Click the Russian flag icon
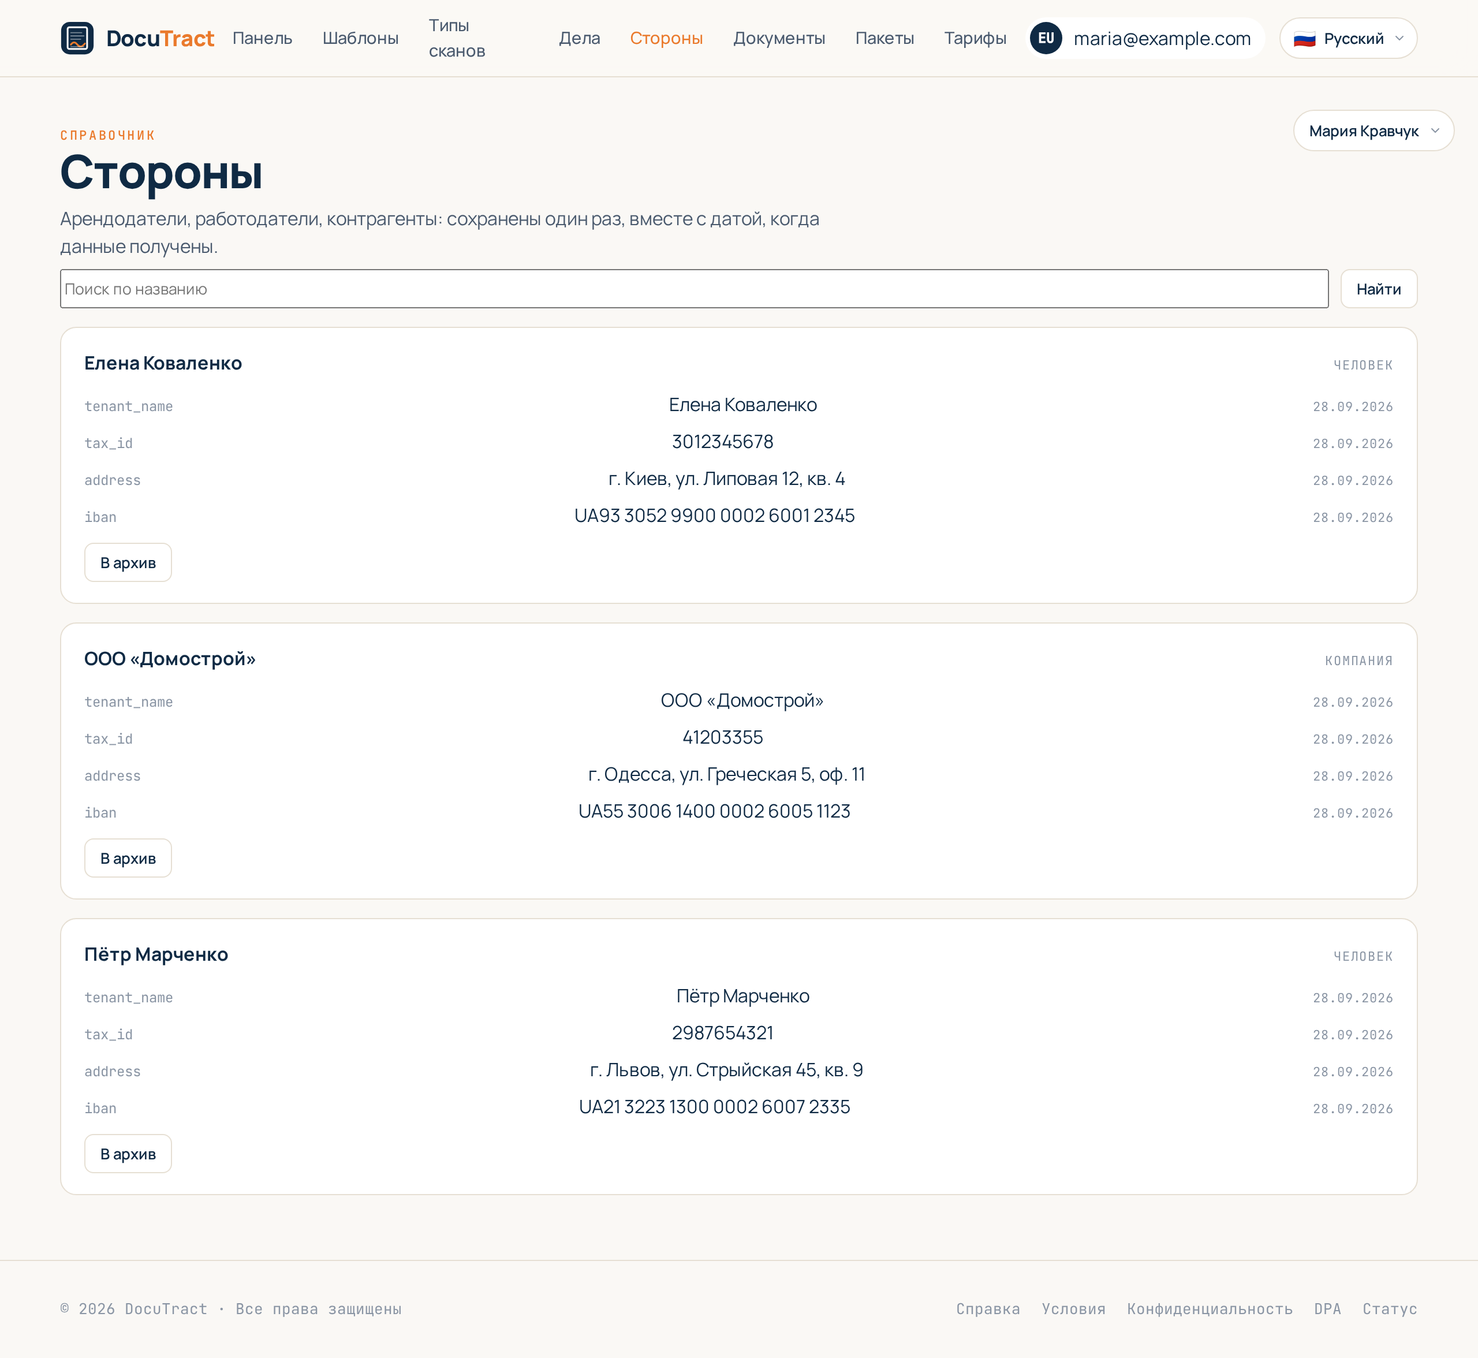 1304,38
